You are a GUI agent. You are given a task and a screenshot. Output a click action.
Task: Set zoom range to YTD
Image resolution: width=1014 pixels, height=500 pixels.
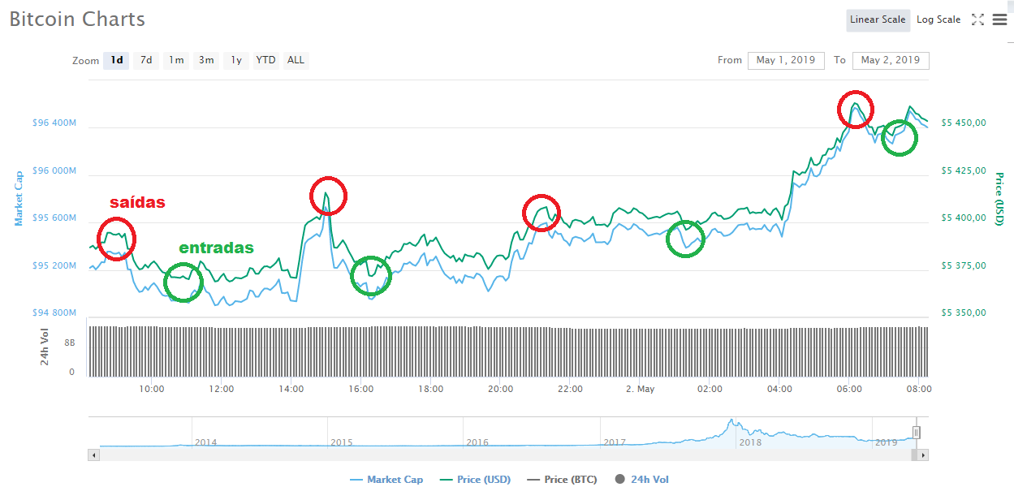(265, 60)
